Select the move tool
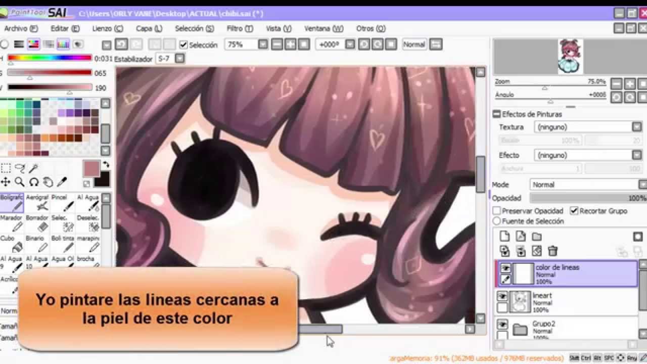This screenshot has height=364, width=647. click(6, 182)
